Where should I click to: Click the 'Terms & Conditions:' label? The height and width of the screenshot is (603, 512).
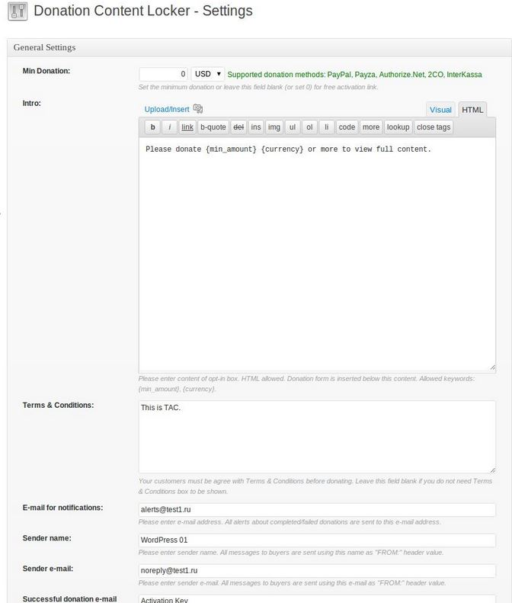(58, 405)
